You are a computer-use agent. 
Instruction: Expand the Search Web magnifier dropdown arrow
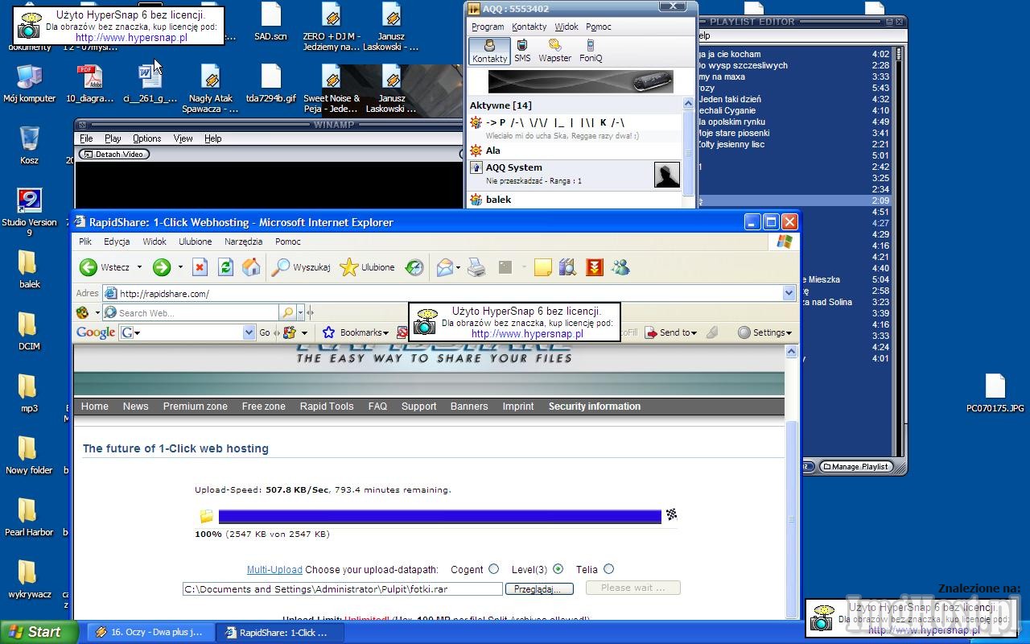(300, 313)
